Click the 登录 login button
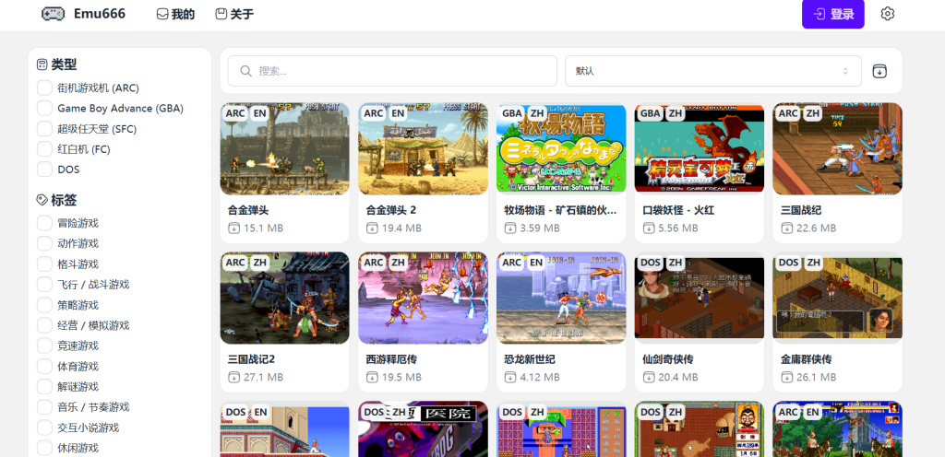 pyautogui.click(x=833, y=14)
